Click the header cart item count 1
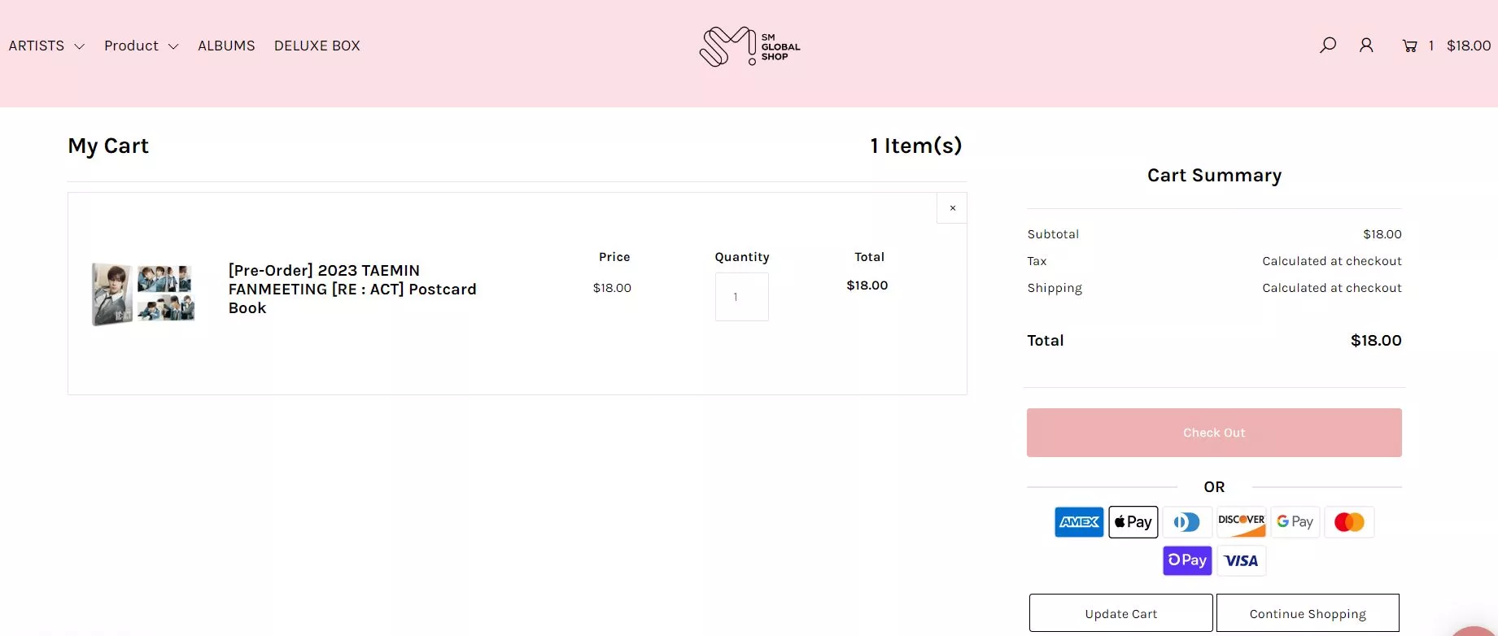The height and width of the screenshot is (636, 1498). [1430, 46]
